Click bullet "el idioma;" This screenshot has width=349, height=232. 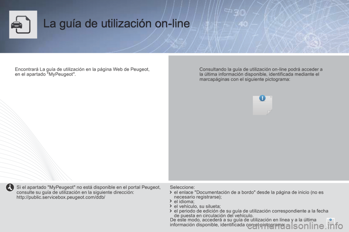coord(184,202)
